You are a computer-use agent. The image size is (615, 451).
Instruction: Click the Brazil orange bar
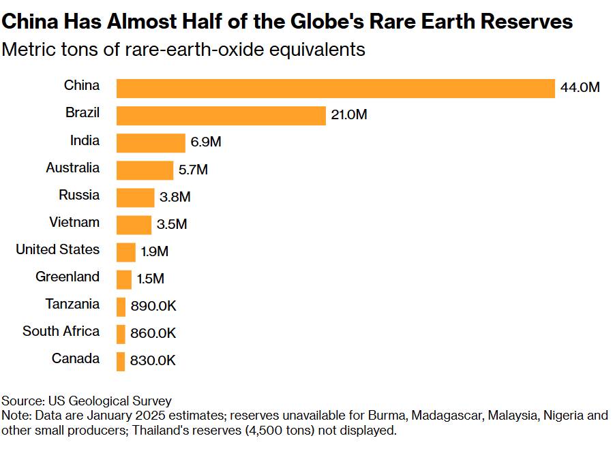[221, 116]
